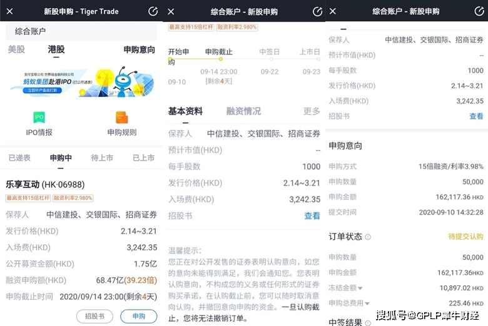Refresh the right 综合账户 screen

[479, 11]
